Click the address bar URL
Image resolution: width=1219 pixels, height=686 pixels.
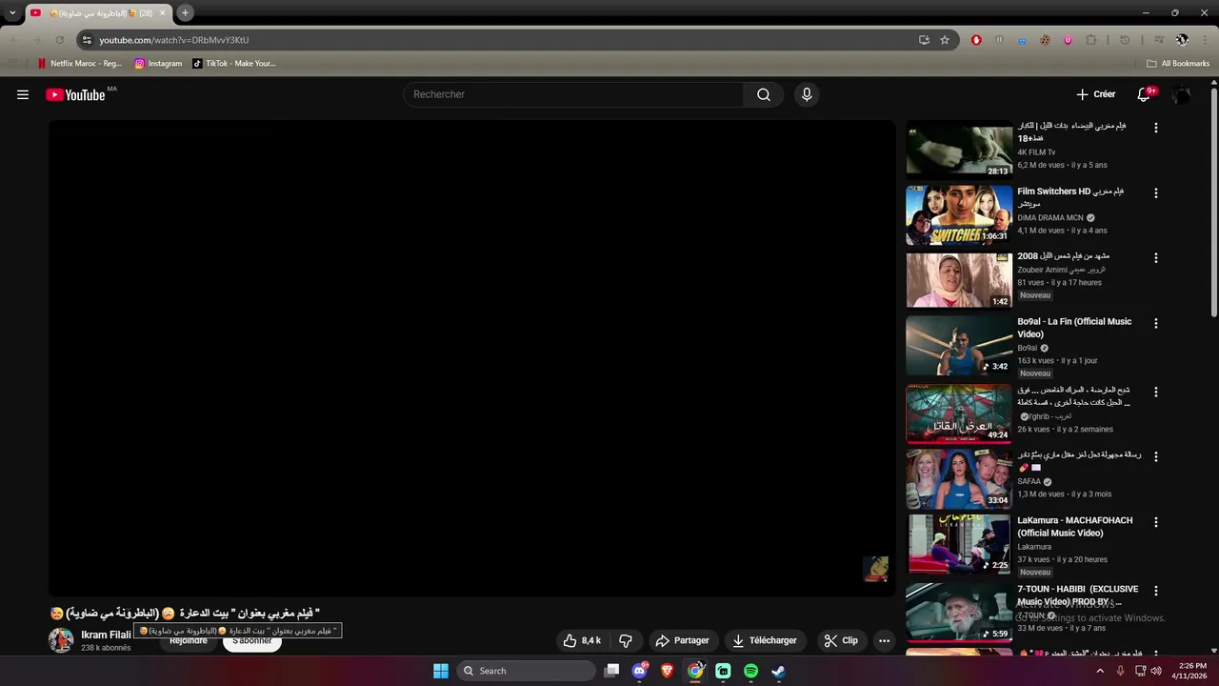tap(174, 40)
